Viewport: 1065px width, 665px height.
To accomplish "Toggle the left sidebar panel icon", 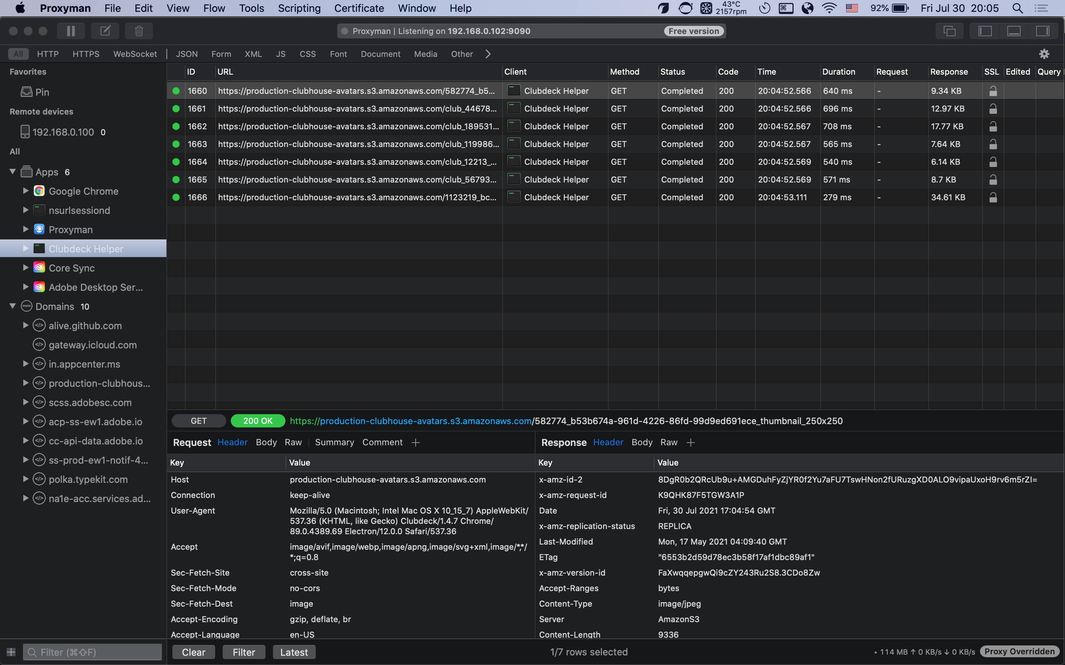I will (x=984, y=31).
